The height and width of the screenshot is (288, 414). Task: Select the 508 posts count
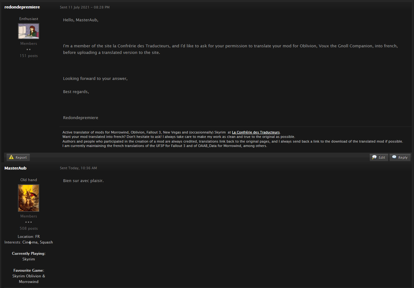click(29, 228)
